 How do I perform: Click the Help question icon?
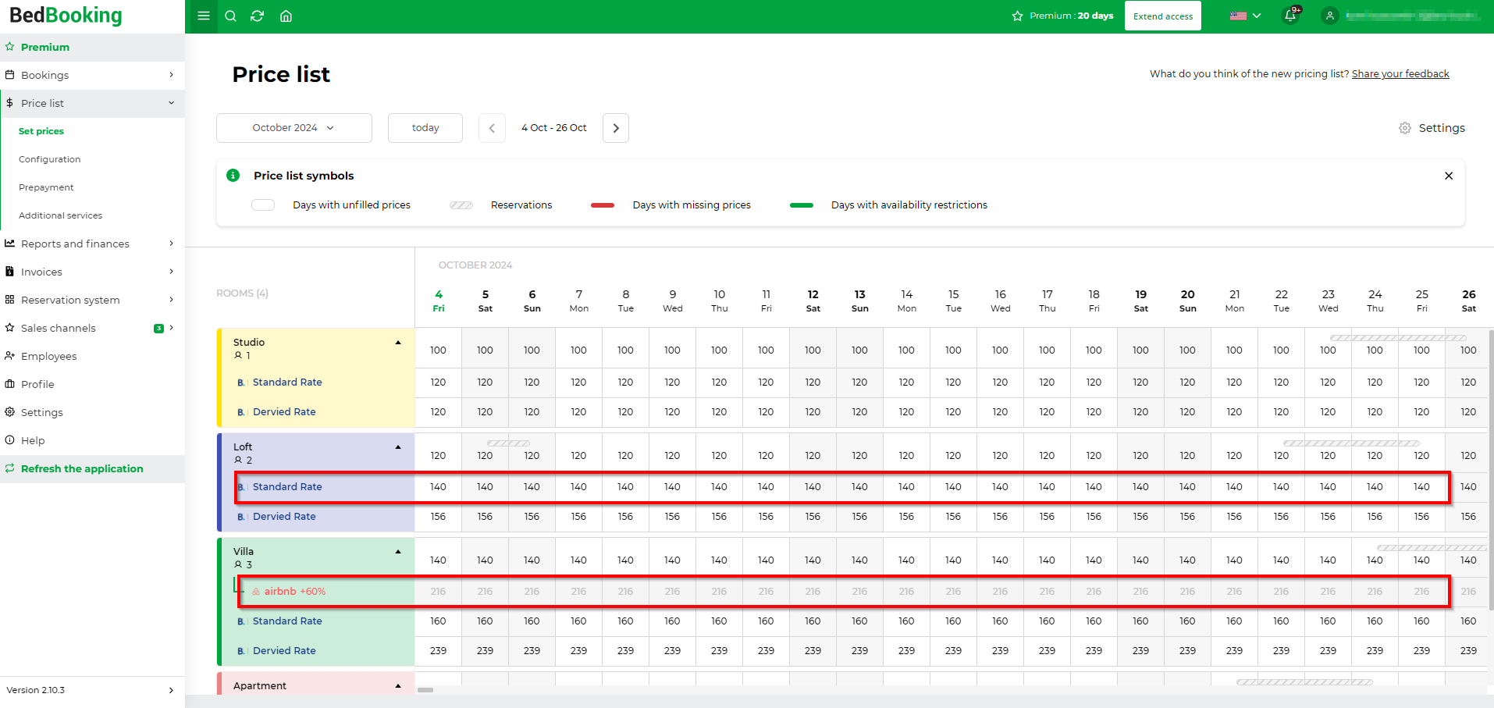click(x=9, y=440)
